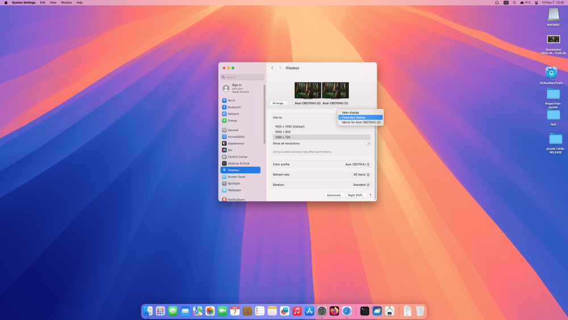Open the Help menu
This screenshot has width=568, height=320.
80,2
